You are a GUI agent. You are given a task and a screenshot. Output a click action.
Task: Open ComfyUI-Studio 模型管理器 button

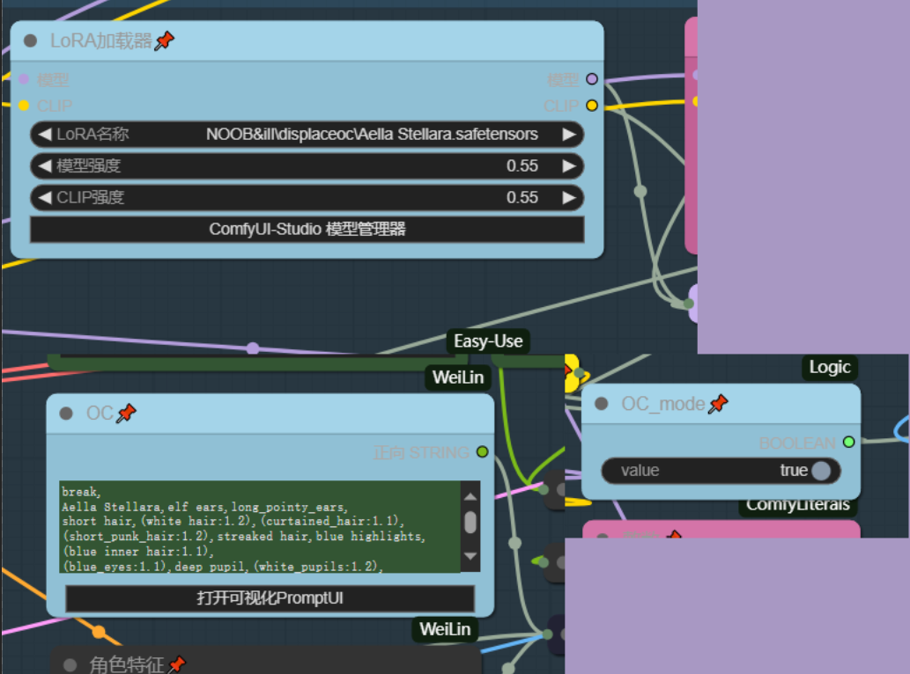[x=307, y=230]
